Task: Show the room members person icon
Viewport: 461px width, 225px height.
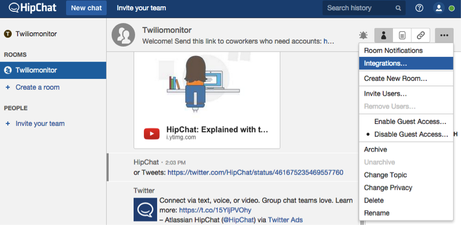Action: [x=383, y=35]
